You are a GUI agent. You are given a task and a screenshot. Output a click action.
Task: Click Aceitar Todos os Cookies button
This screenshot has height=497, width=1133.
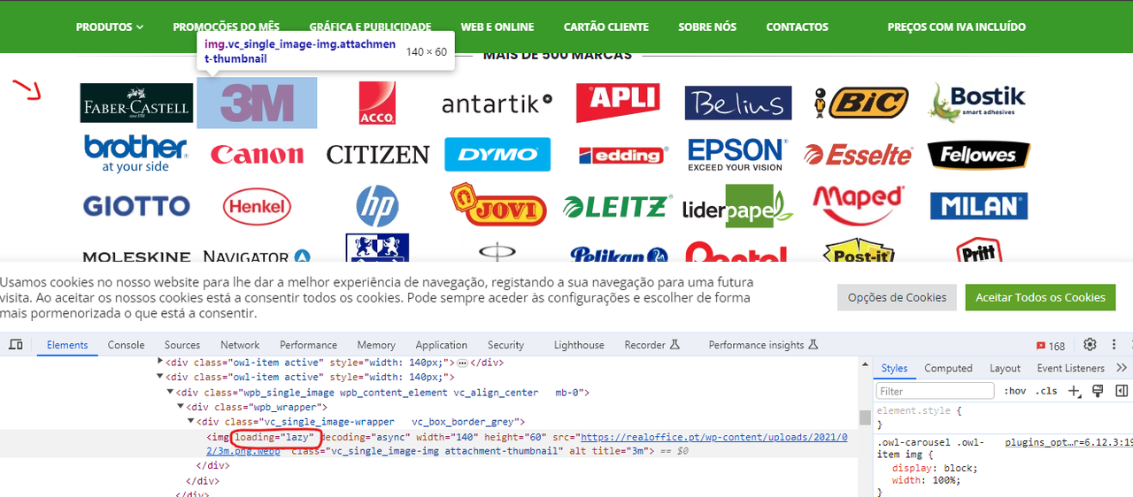click(x=1040, y=297)
